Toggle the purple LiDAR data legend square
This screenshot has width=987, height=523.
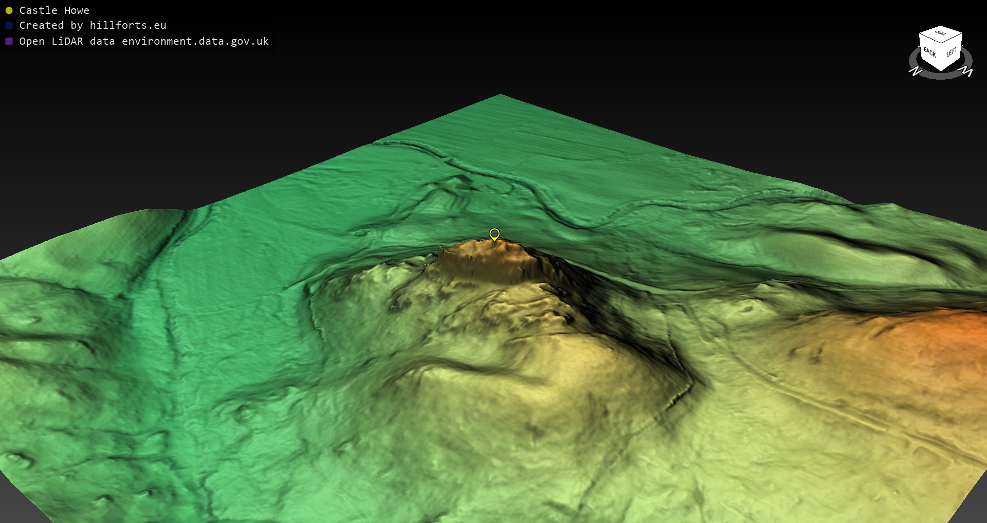coord(9,41)
